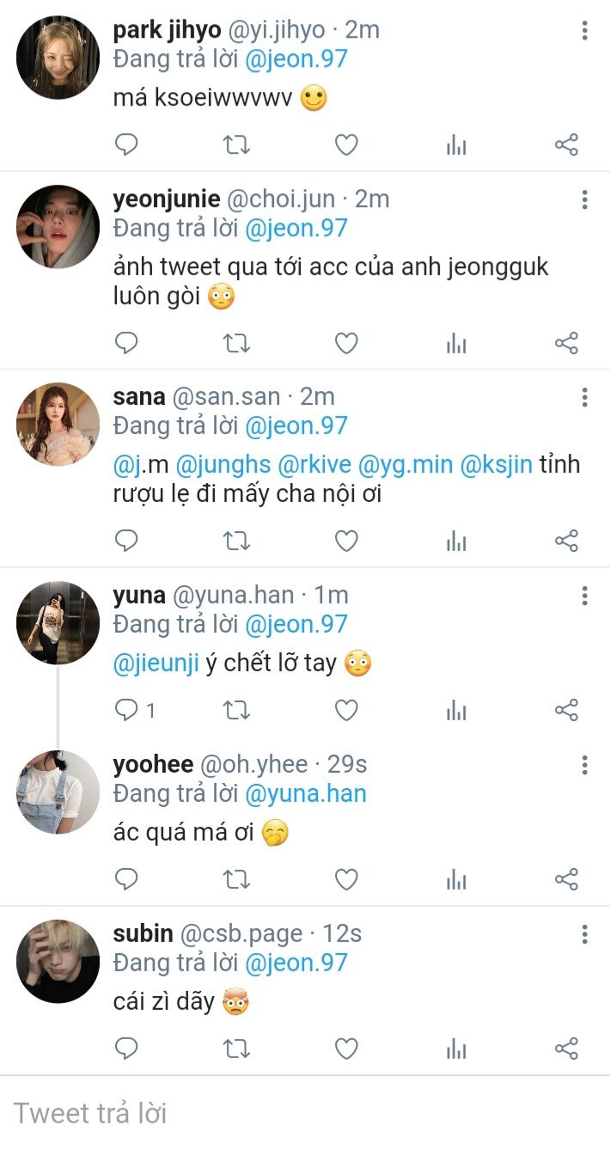
Task: Reply to park jihyo's tweet
Action: tap(126, 145)
